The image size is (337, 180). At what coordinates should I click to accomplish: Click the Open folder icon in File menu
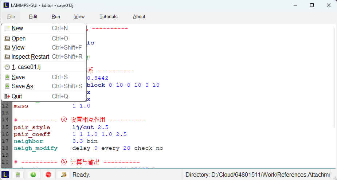click(x=7, y=39)
